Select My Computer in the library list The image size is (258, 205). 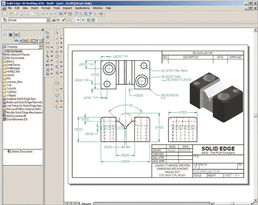point(14,51)
